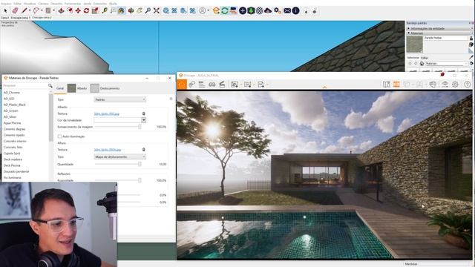Select the Push/Pull tool
Image resolution: width=475 pixels, height=267 pixels.
pyautogui.click(x=61, y=11)
